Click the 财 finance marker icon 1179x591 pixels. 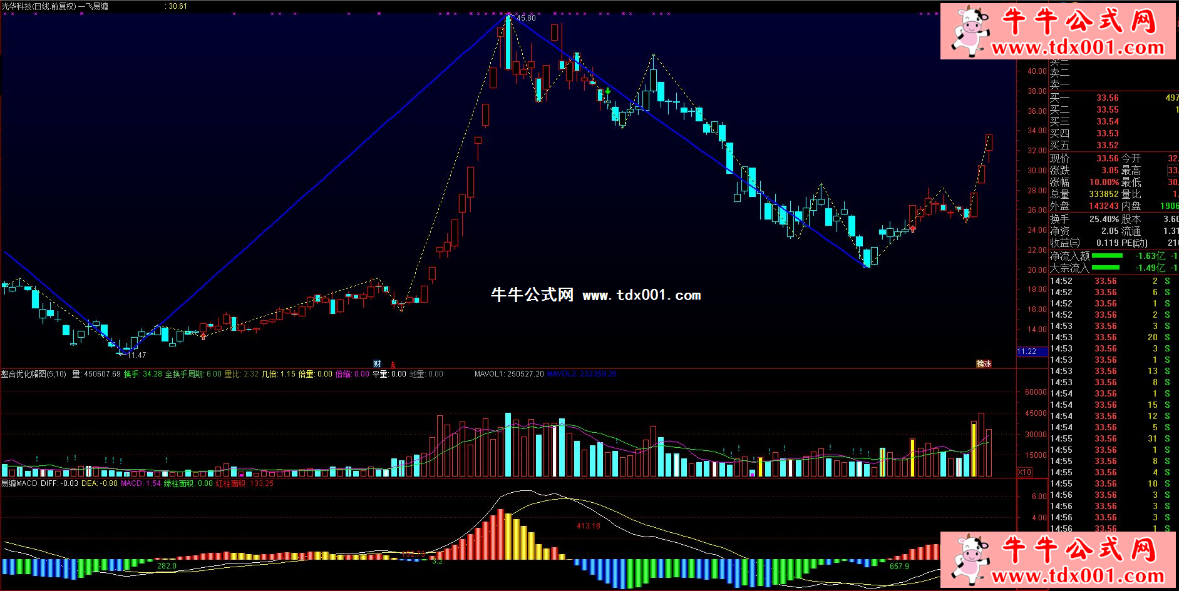coord(377,364)
